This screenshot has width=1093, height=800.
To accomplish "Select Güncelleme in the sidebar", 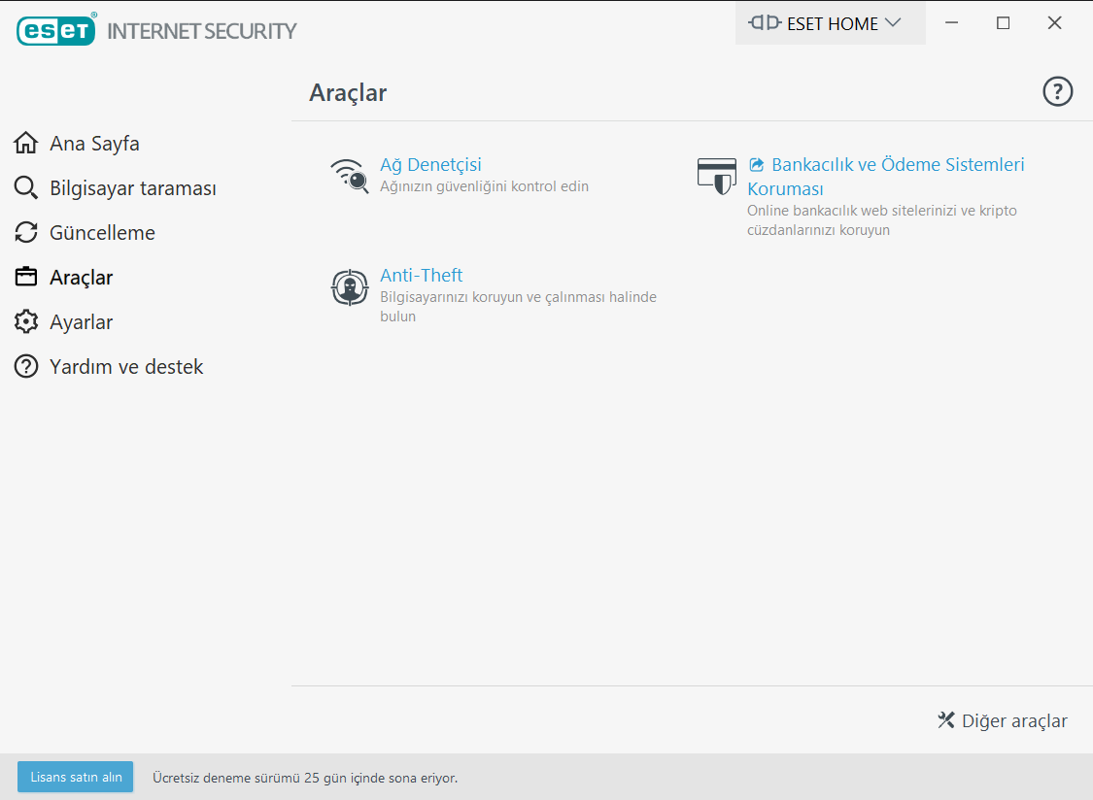I will tap(102, 232).
